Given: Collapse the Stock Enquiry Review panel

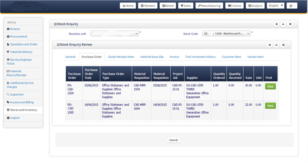Looking at the screenshot, I should click(277, 45).
